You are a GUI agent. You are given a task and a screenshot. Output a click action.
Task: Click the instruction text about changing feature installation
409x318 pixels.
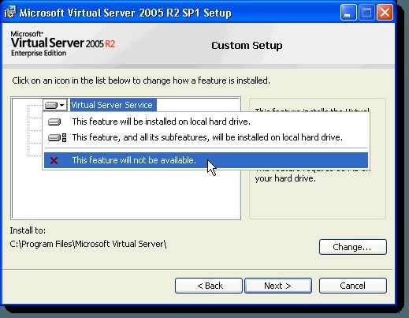[x=141, y=80]
